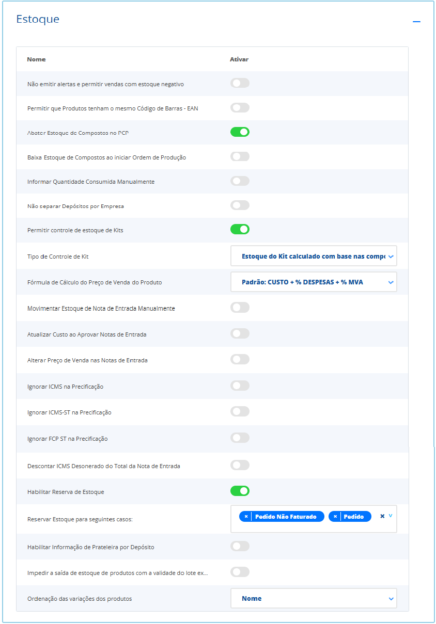The width and height of the screenshot is (436, 624).
Task: Enable sales with negative stock toggle
Action: click(x=240, y=83)
